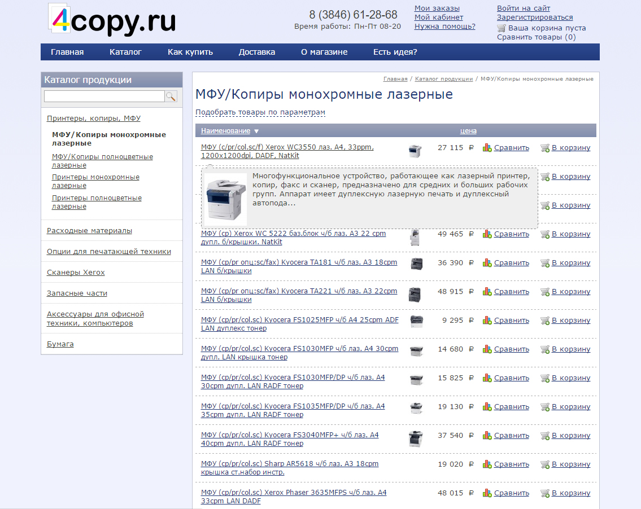
Task: Open 'Каталог' in the navigation bar
Action: [125, 52]
